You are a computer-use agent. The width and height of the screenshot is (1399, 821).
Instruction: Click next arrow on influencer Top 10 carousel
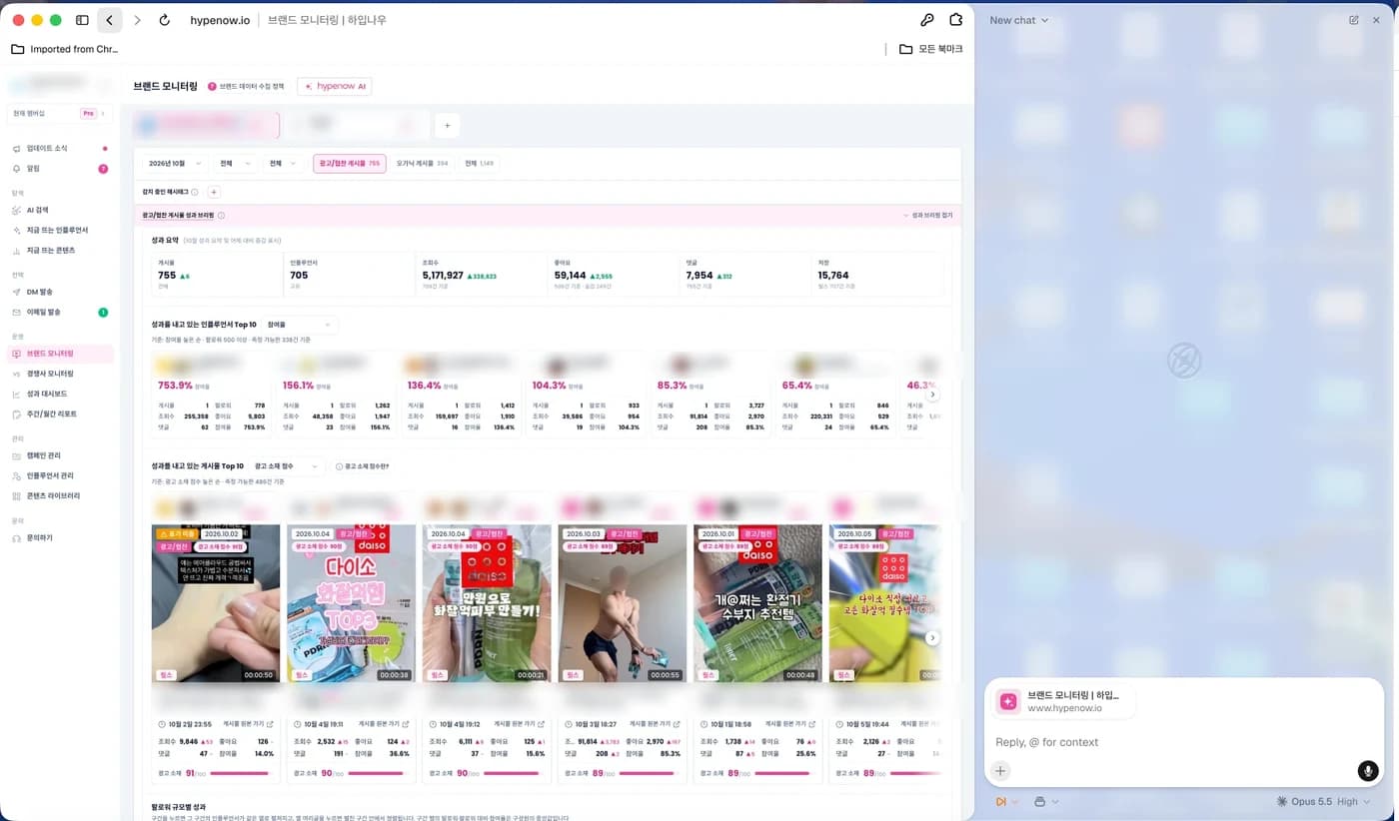(x=932, y=395)
